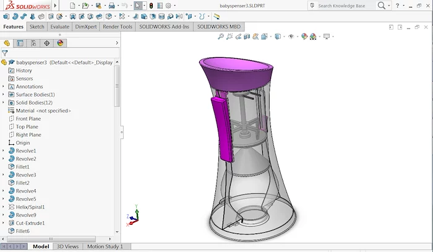Click the Print icon in toolbar
The height and width of the screenshot is (252, 433).
point(111,6)
